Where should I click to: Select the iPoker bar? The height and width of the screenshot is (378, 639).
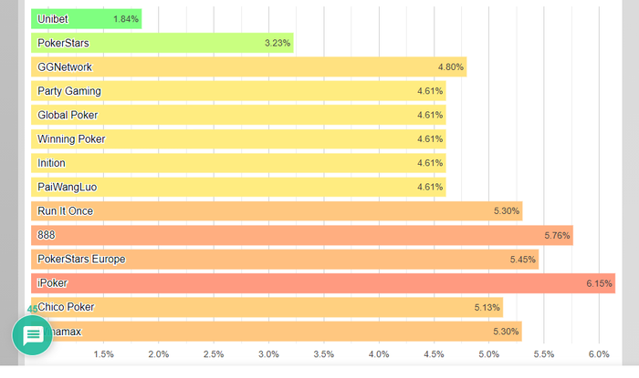pos(319,283)
